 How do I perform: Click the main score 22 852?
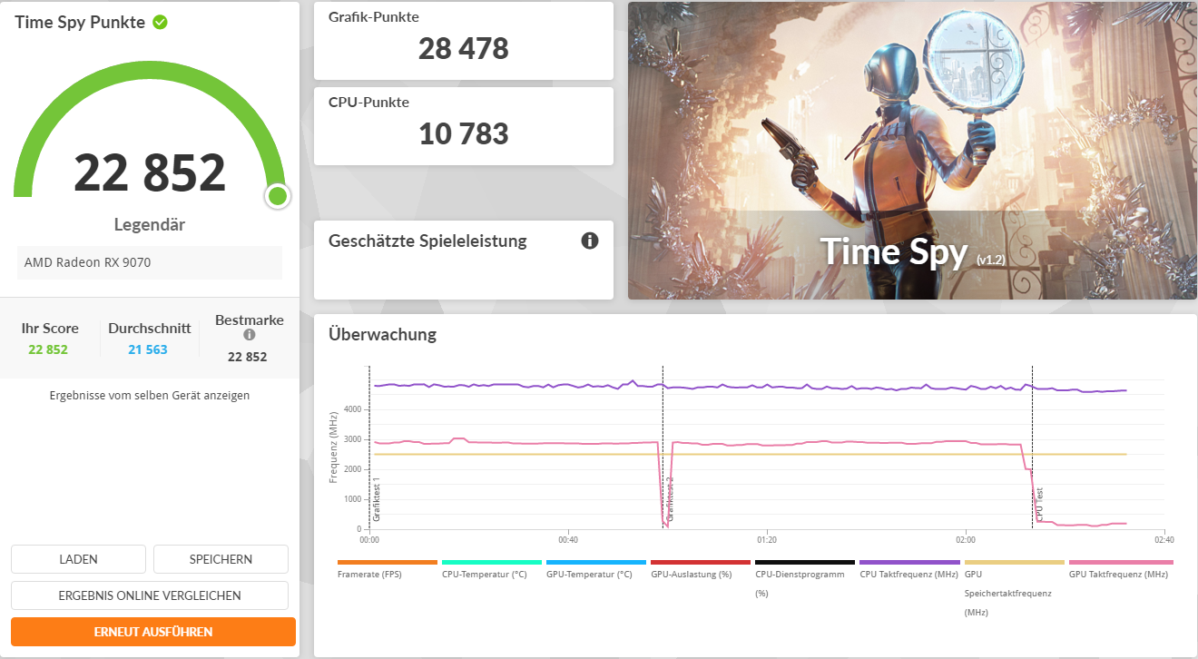(150, 172)
